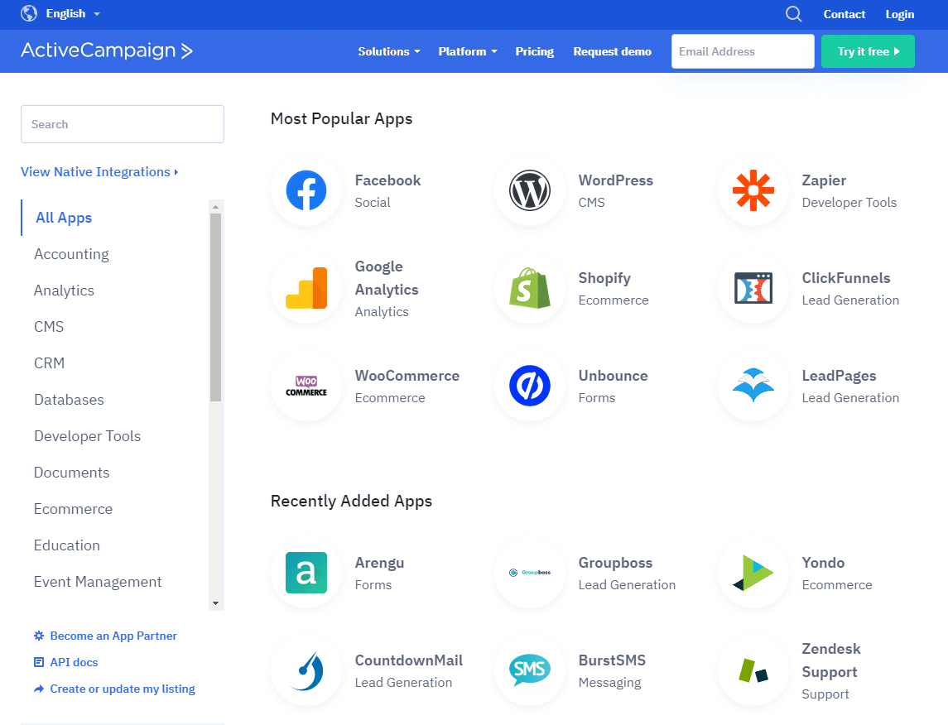Select the Education category
Image resolution: width=948 pixels, height=725 pixels.
[x=66, y=545]
